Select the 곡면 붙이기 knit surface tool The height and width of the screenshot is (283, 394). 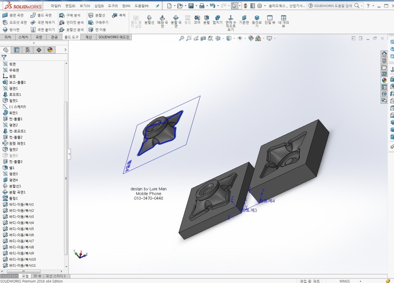point(42,30)
